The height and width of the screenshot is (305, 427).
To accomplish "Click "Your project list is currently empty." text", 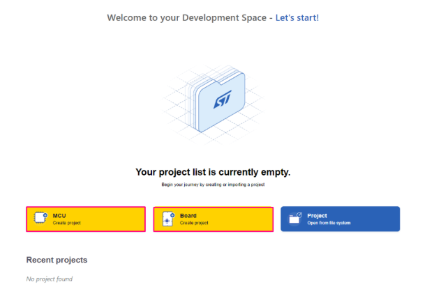I will (x=213, y=172).
